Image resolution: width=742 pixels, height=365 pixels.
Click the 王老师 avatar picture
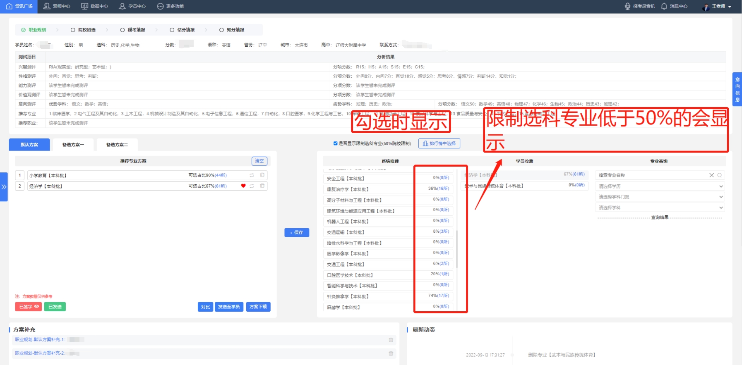[706, 7]
